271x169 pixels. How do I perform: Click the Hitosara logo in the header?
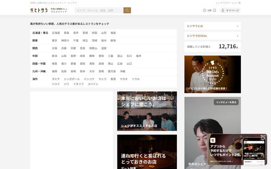(x=39, y=11)
